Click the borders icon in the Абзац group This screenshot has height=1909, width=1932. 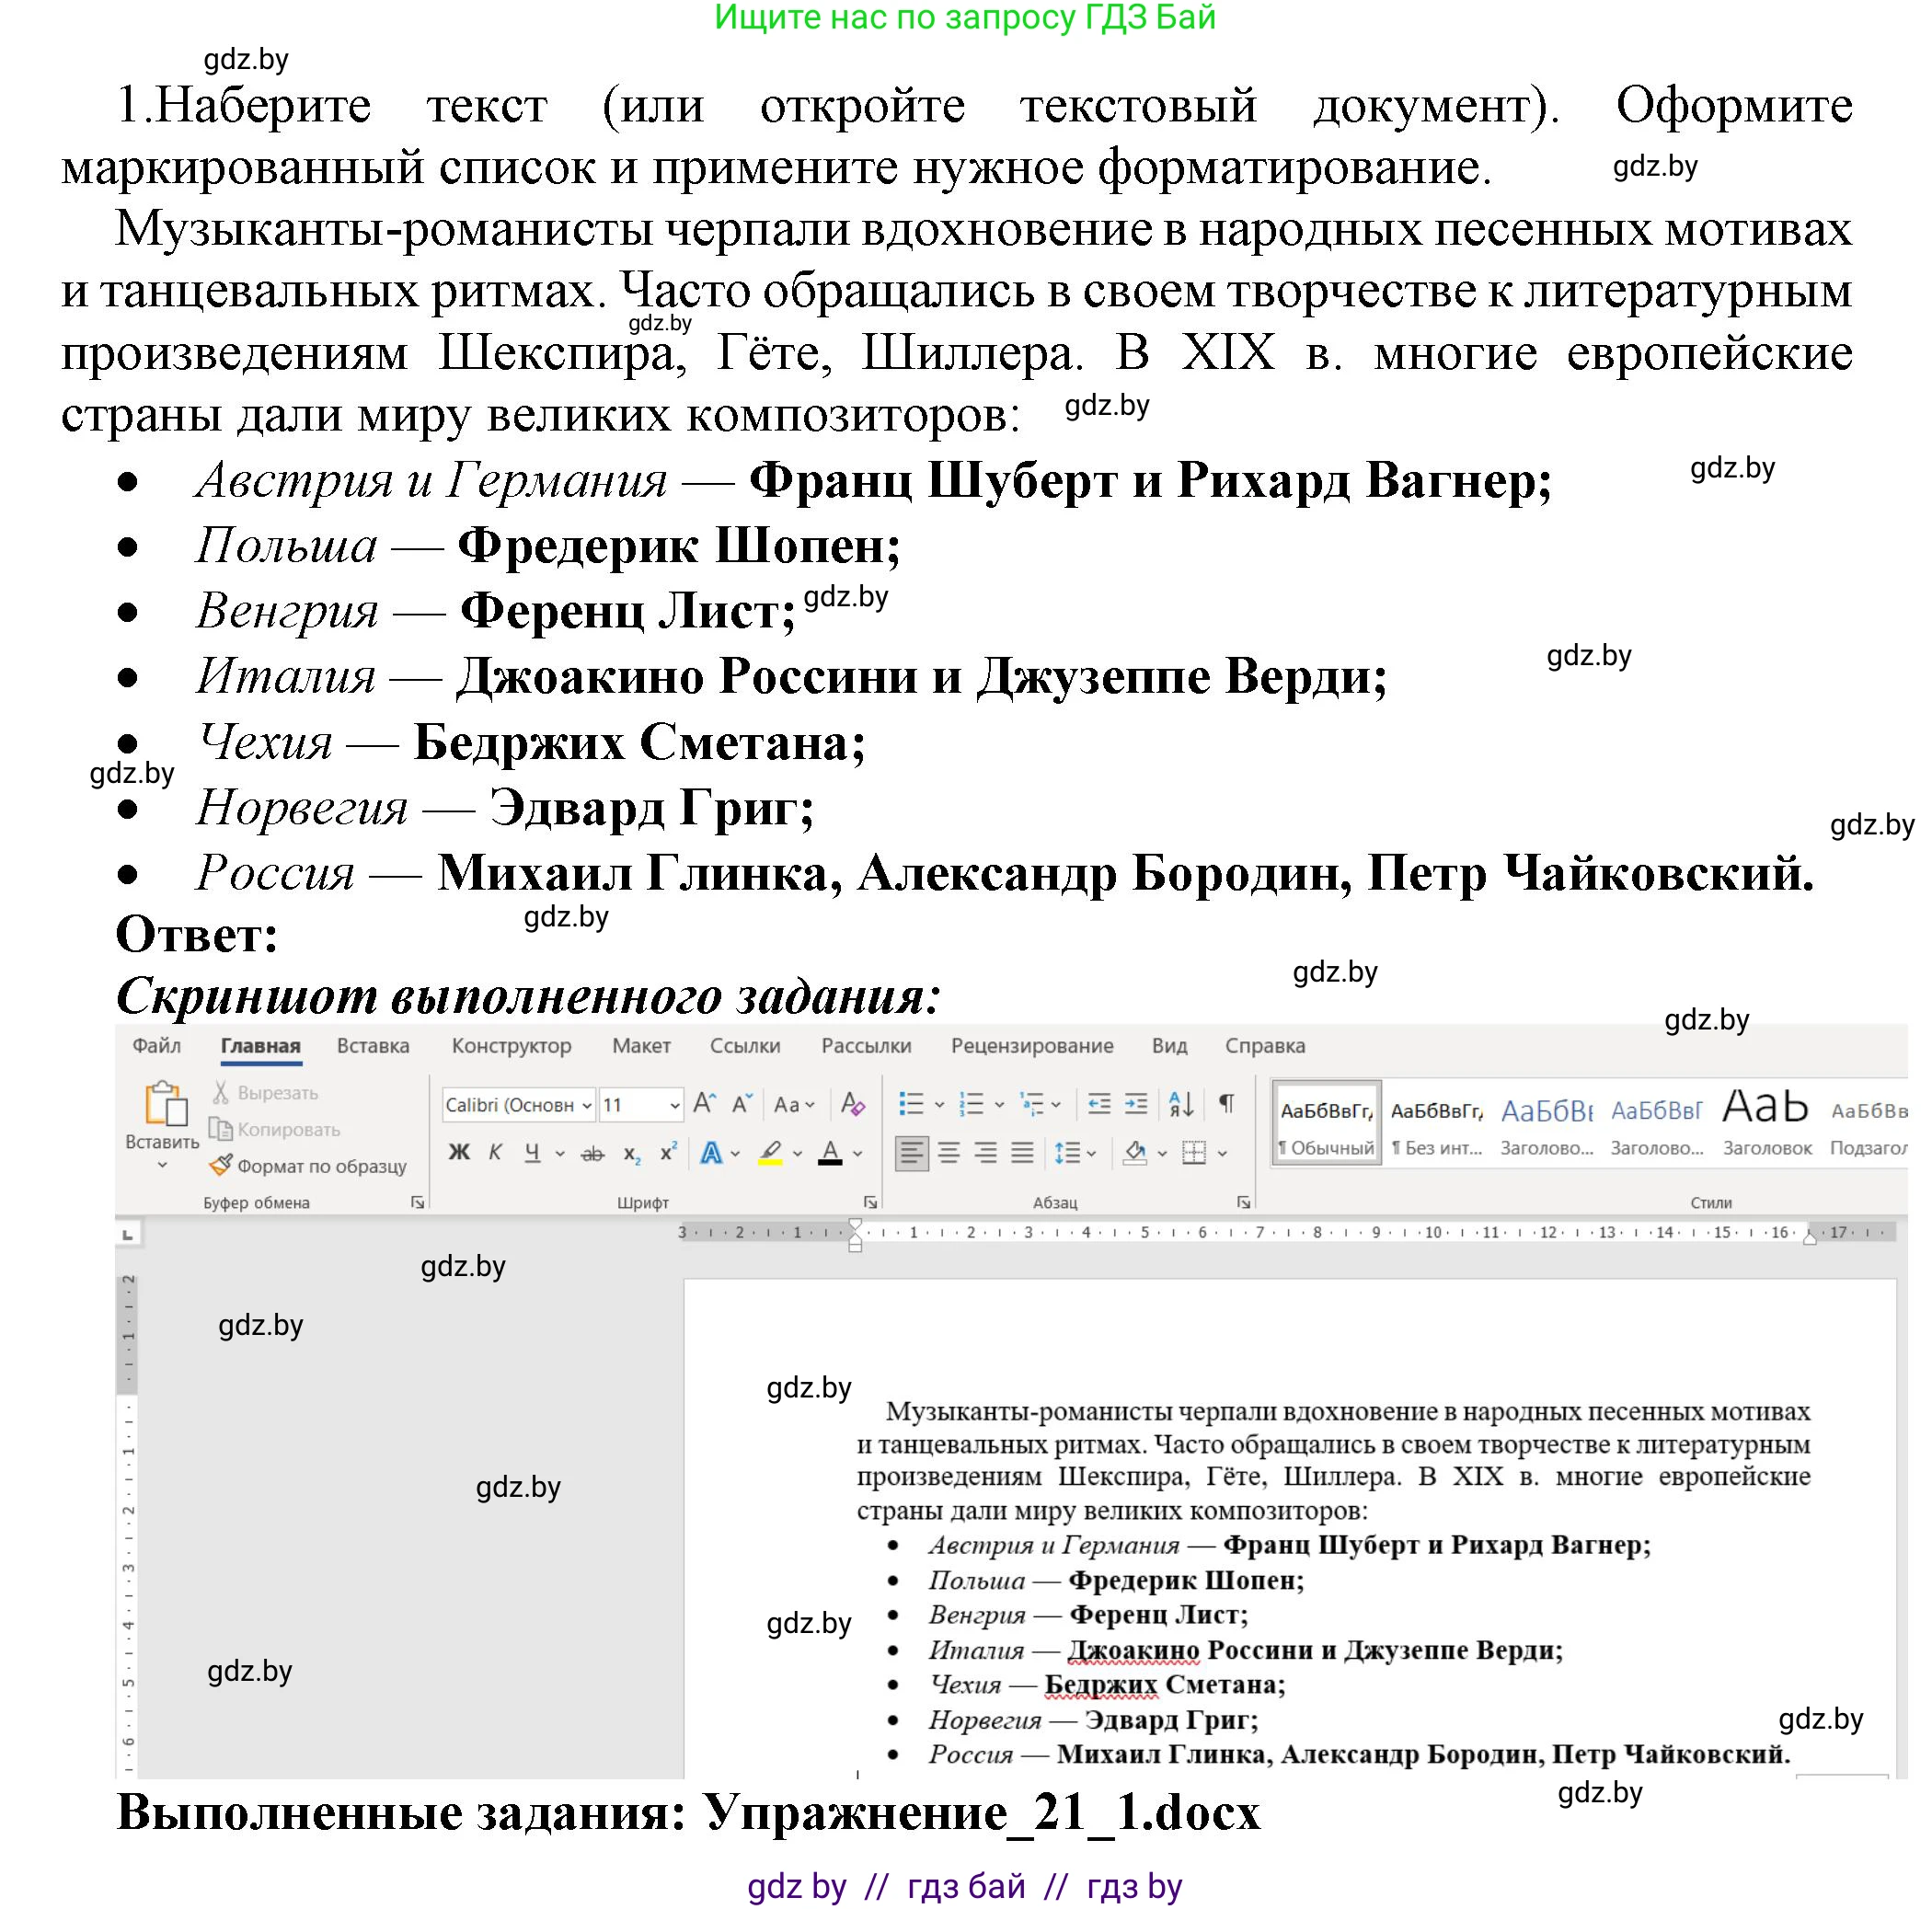click(x=1194, y=1153)
